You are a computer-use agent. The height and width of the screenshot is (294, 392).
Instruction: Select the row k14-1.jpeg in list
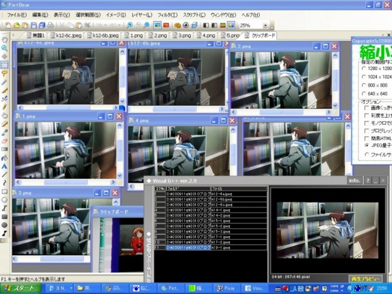click(211, 210)
